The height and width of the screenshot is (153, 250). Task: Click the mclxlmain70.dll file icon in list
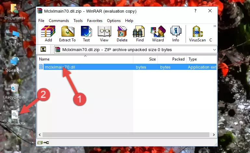[x=41, y=67]
